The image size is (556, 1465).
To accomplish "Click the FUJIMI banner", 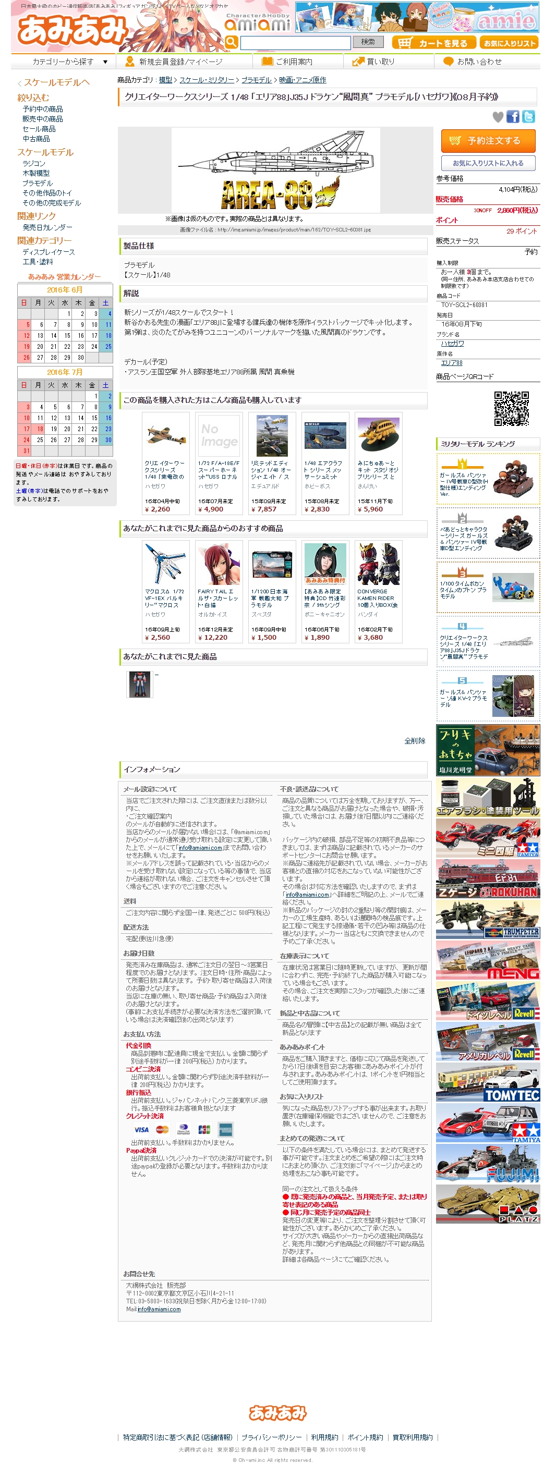I will [488, 1164].
